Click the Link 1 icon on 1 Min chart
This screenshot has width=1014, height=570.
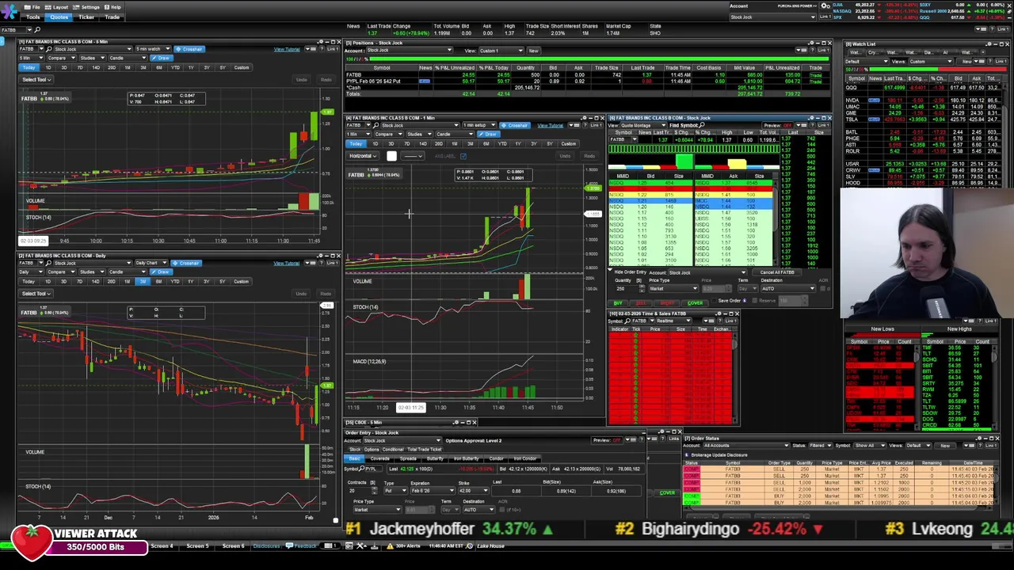pyautogui.click(x=596, y=125)
